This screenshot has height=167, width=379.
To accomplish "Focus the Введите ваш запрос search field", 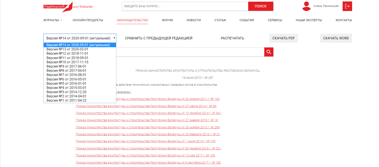I will [185, 6].
